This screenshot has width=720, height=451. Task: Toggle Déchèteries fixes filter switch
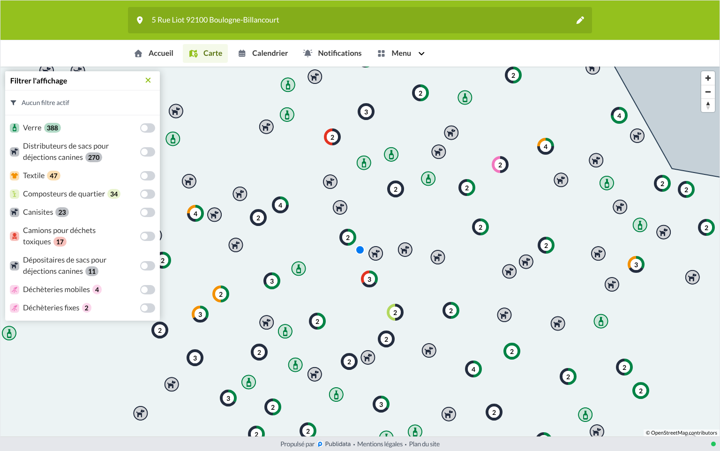pyautogui.click(x=148, y=308)
